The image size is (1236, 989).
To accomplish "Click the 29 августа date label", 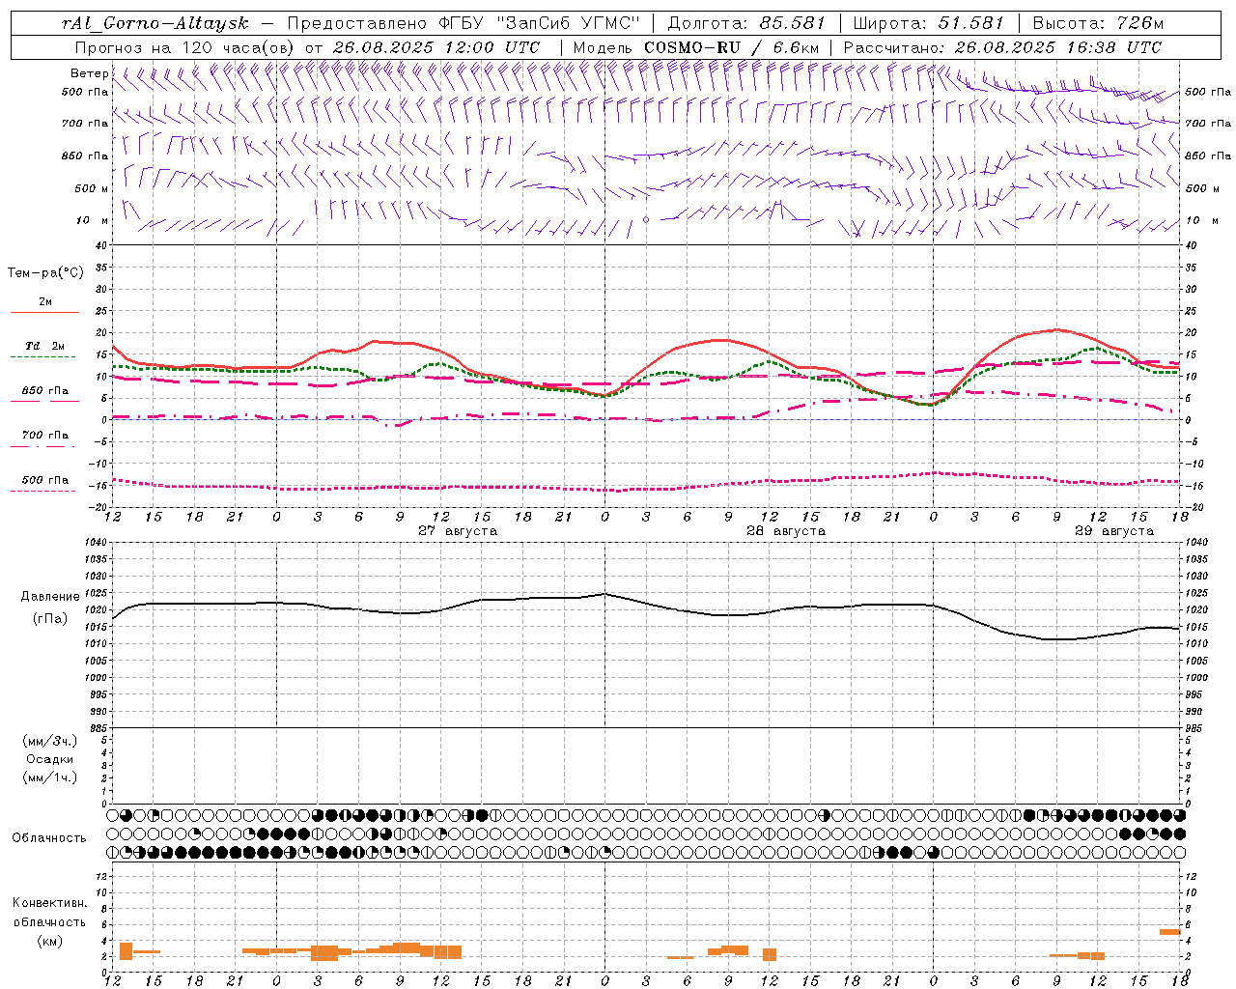I will tap(1114, 531).
